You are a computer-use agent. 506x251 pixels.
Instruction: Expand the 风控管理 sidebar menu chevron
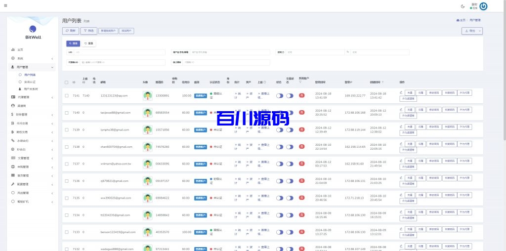52,193
